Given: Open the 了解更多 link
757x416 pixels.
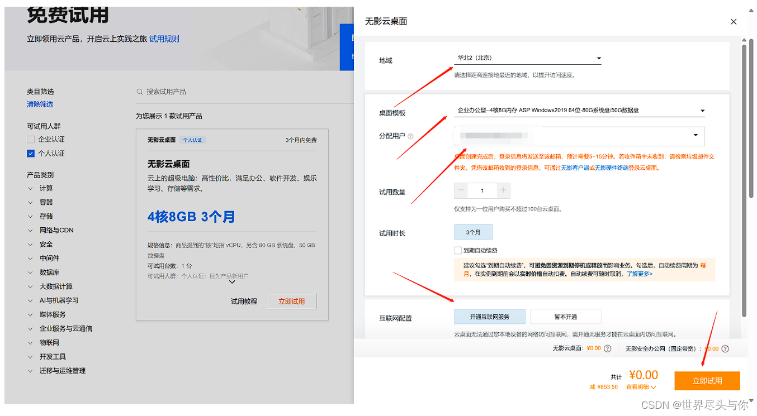Looking at the screenshot, I should tap(640, 274).
